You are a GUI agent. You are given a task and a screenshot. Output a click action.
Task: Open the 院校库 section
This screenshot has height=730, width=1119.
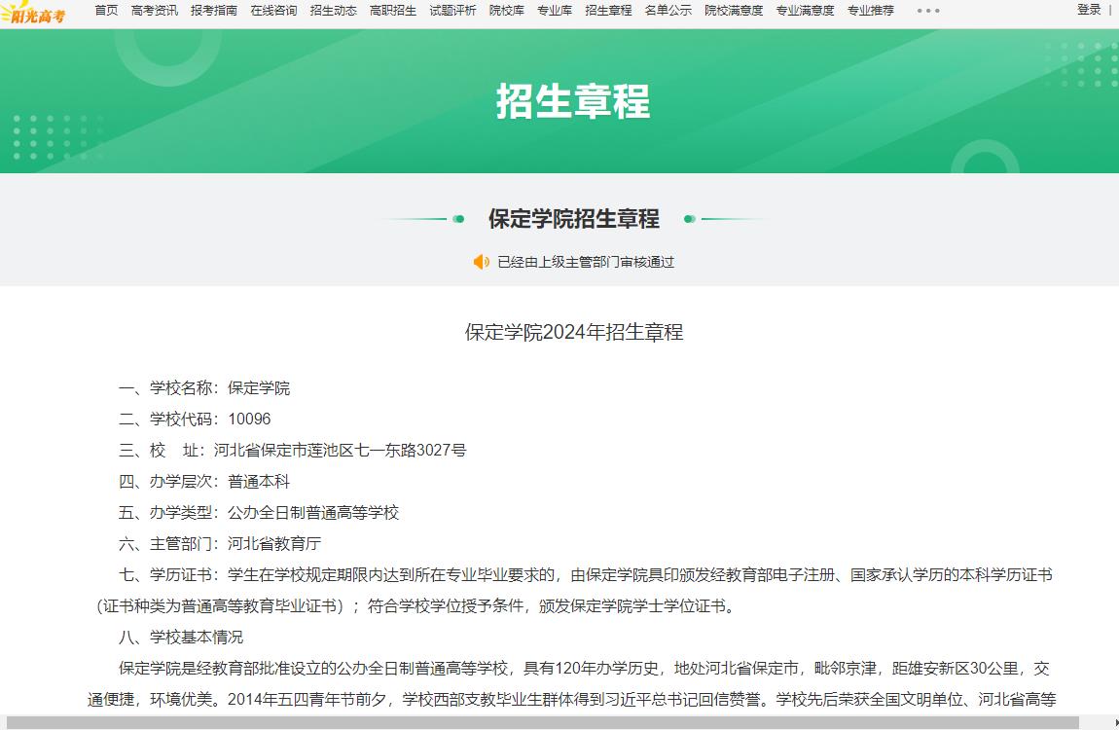[x=505, y=11]
